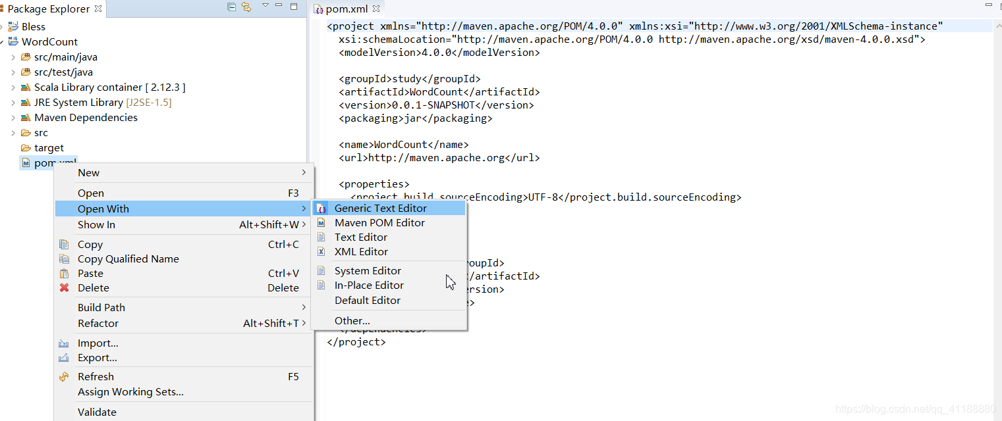The width and height of the screenshot is (1002, 421).
Task: Minimize the Package Explorer view
Action: pyautogui.click(x=280, y=5)
